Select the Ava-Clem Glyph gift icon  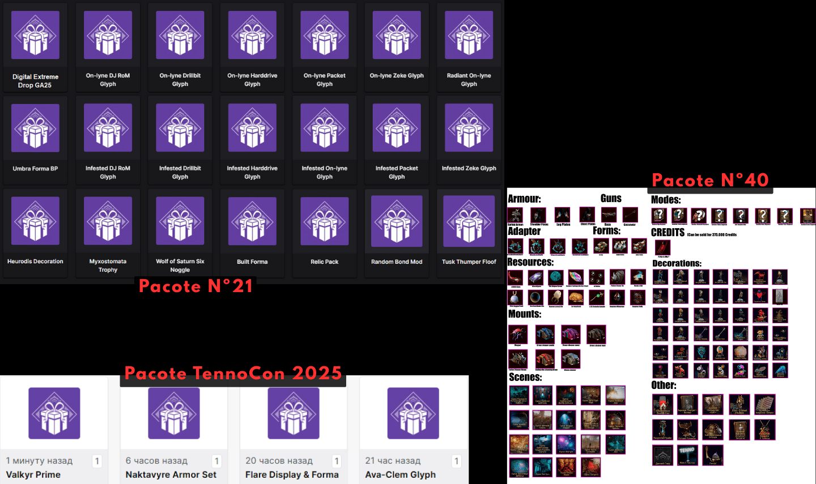[x=413, y=413]
